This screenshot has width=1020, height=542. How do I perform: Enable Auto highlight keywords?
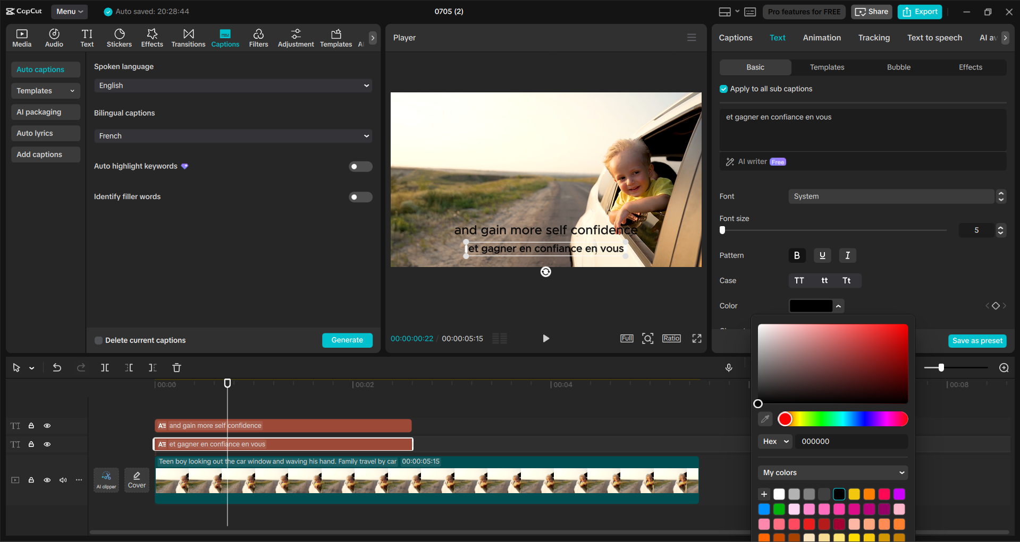[360, 166]
